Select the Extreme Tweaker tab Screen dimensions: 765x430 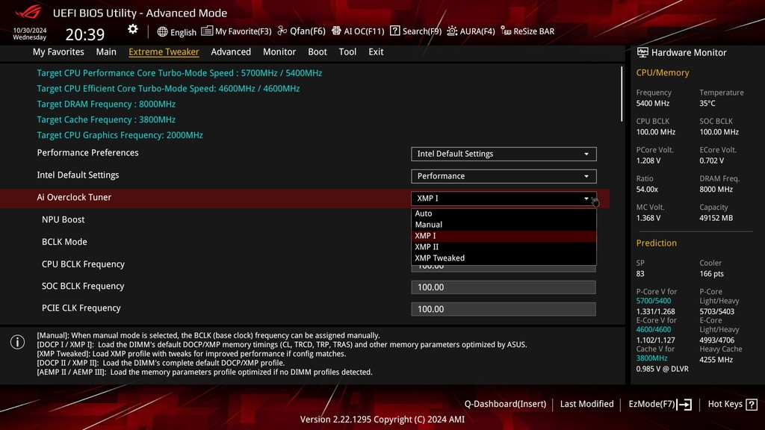(x=164, y=52)
